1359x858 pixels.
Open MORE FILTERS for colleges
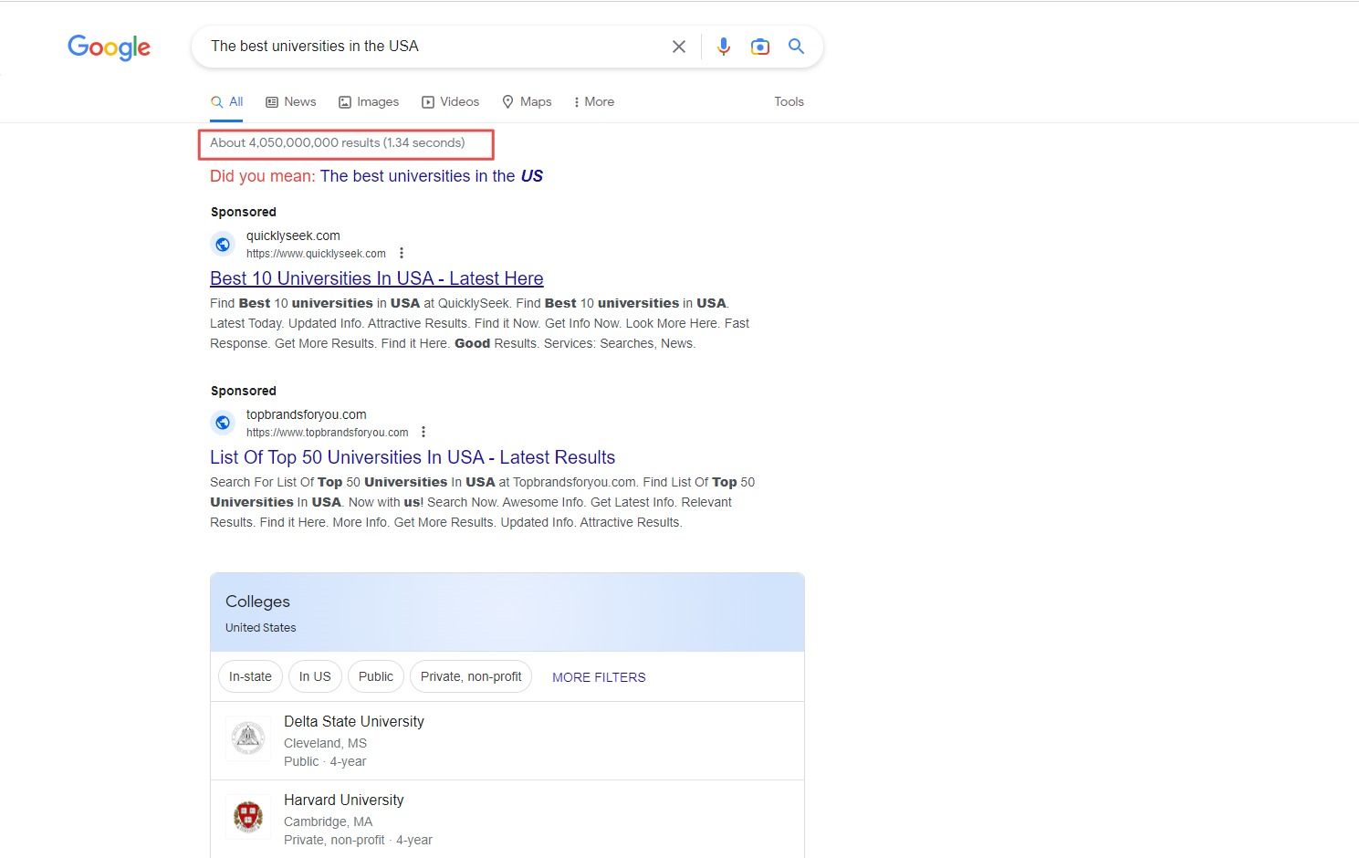click(x=599, y=677)
